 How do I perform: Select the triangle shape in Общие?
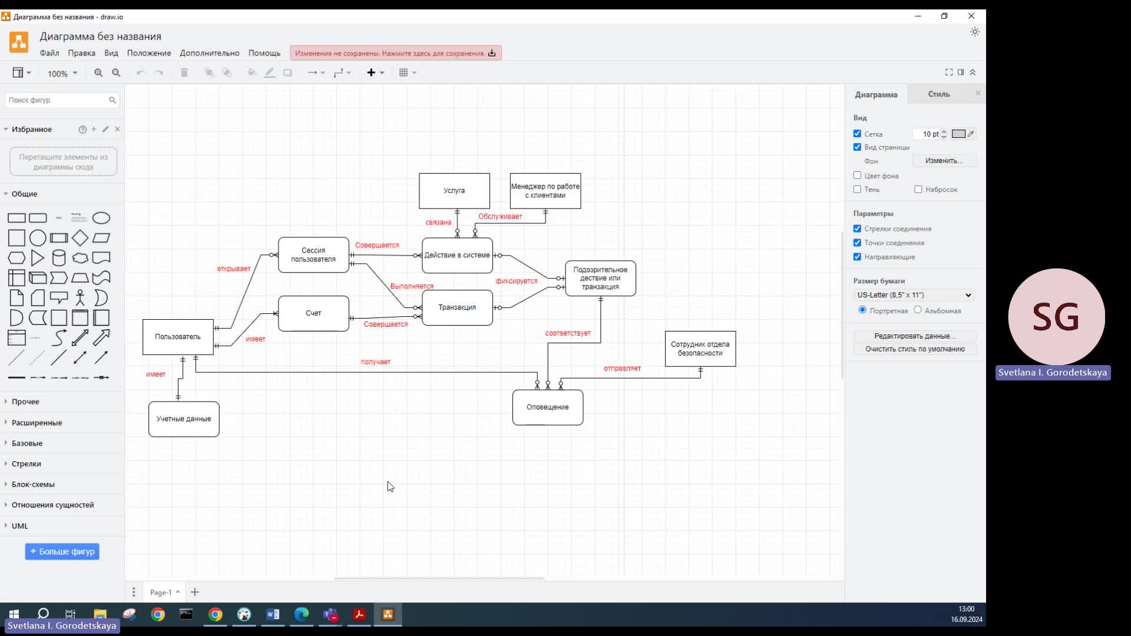(x=38, y=258)
